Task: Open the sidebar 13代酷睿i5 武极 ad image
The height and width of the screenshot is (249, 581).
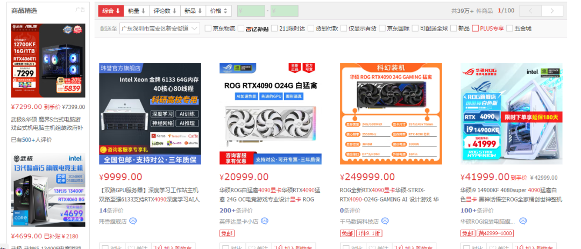Action: 48,190
